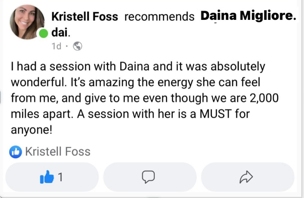
Task: Open reactor name Kristell Foss below post
Action: pos(58,152)
